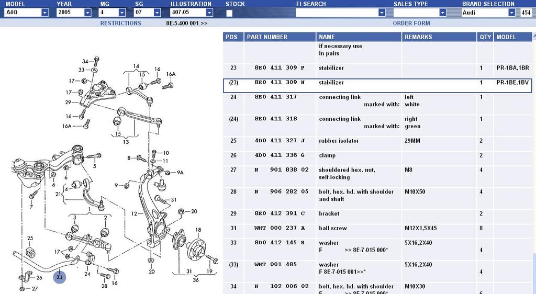Screen dimensions: 536x294
Task: Click callout 9A in the diagram
Action: (x=180, y=173)
